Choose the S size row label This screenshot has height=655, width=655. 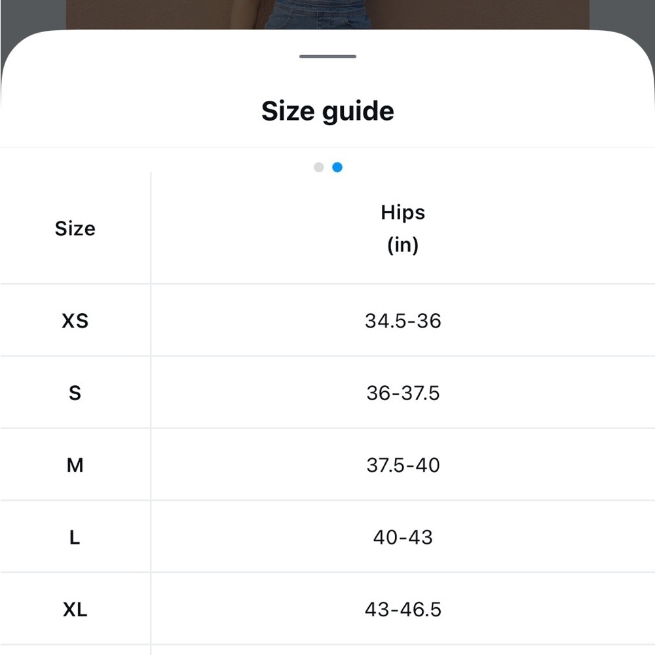[75, 393]
